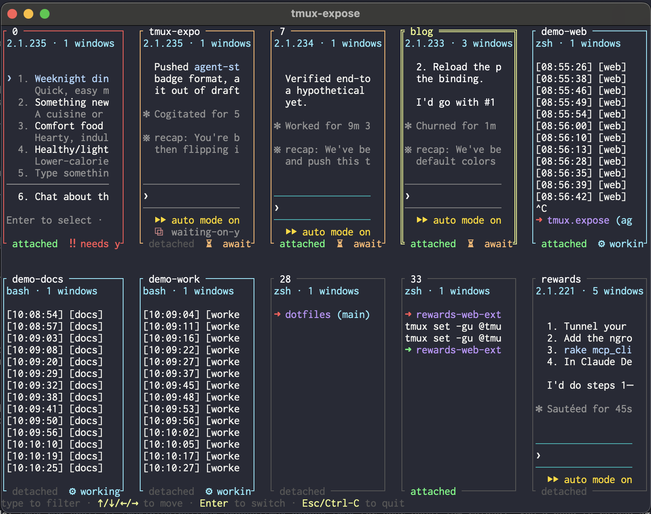Click the double exclamation needs icon in session 0
The image size is (651, 514).
(72, 244)
